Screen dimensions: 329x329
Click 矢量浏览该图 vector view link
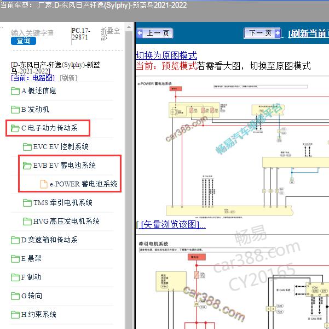tap(171, 224)
